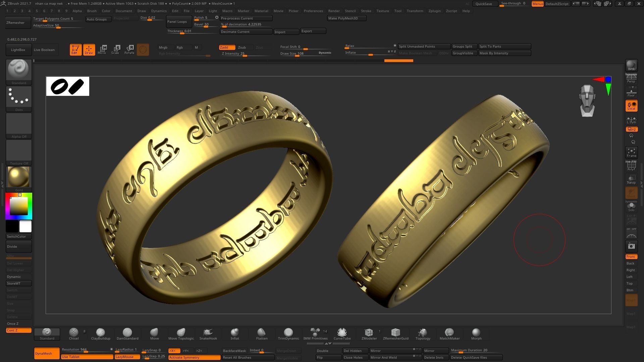The width and height of the screenshot is (644, 362).
Task: Open the Brush menu
Action: 92,11
